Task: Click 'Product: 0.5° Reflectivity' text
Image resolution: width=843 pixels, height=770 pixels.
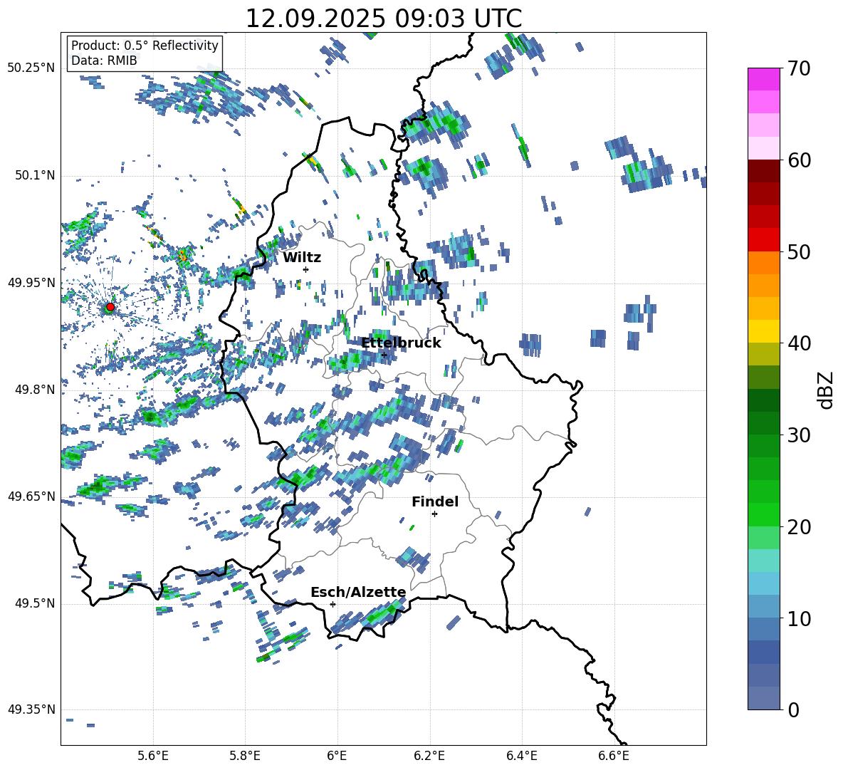Action: 145,46
